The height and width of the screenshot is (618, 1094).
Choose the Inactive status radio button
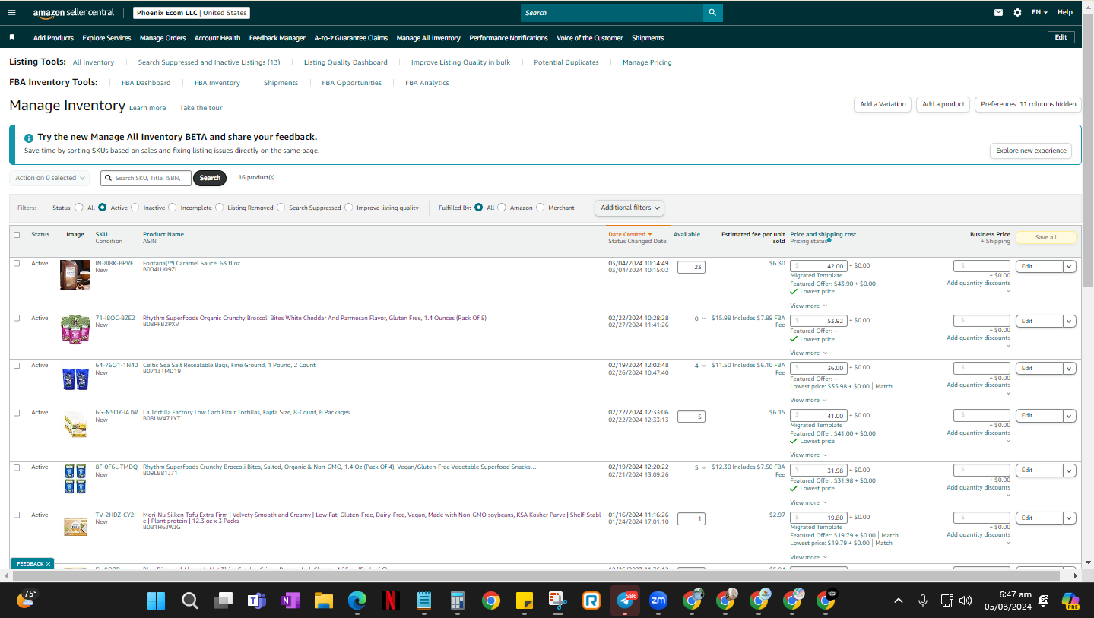point(135,207)
